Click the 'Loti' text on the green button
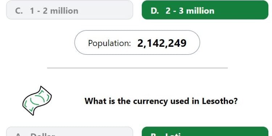 (x=173, y=135)
